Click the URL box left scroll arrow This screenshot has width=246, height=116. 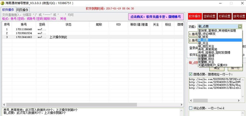coord(191,100)
